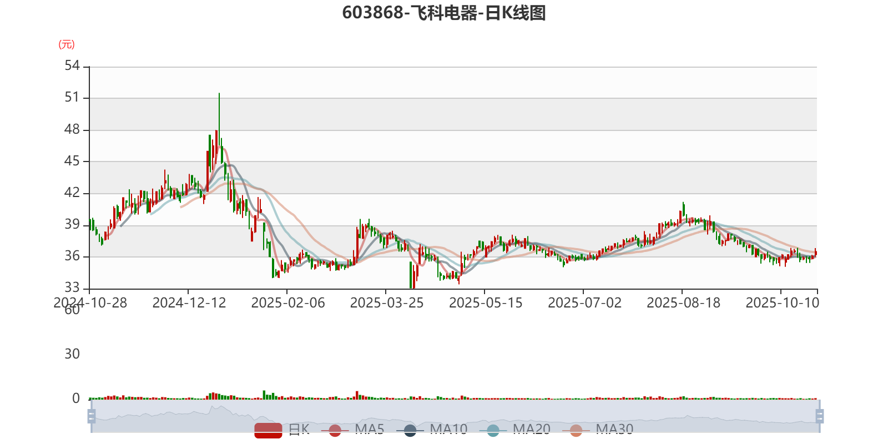Click the 0 volume axis label
Image resolution: width=888 pixels, height=444 pixels.
click(76, 398)
